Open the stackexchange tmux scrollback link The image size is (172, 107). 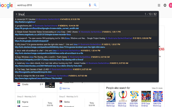point(49,53)
